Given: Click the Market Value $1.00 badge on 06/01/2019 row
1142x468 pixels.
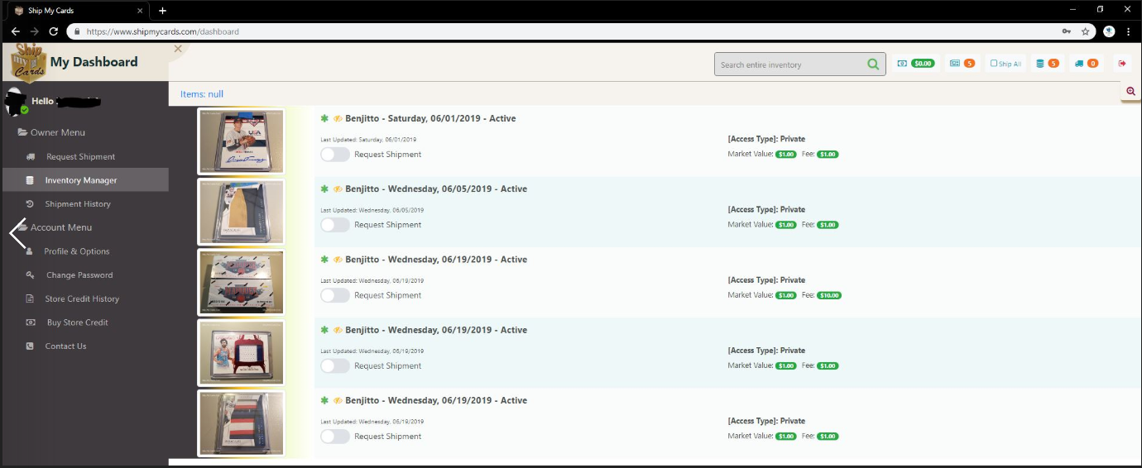Looking at the screenshot, I should (x=786, y=155).
